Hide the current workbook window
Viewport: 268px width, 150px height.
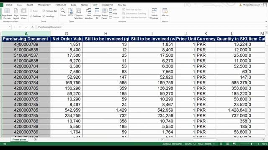click(x=113, y=13)
